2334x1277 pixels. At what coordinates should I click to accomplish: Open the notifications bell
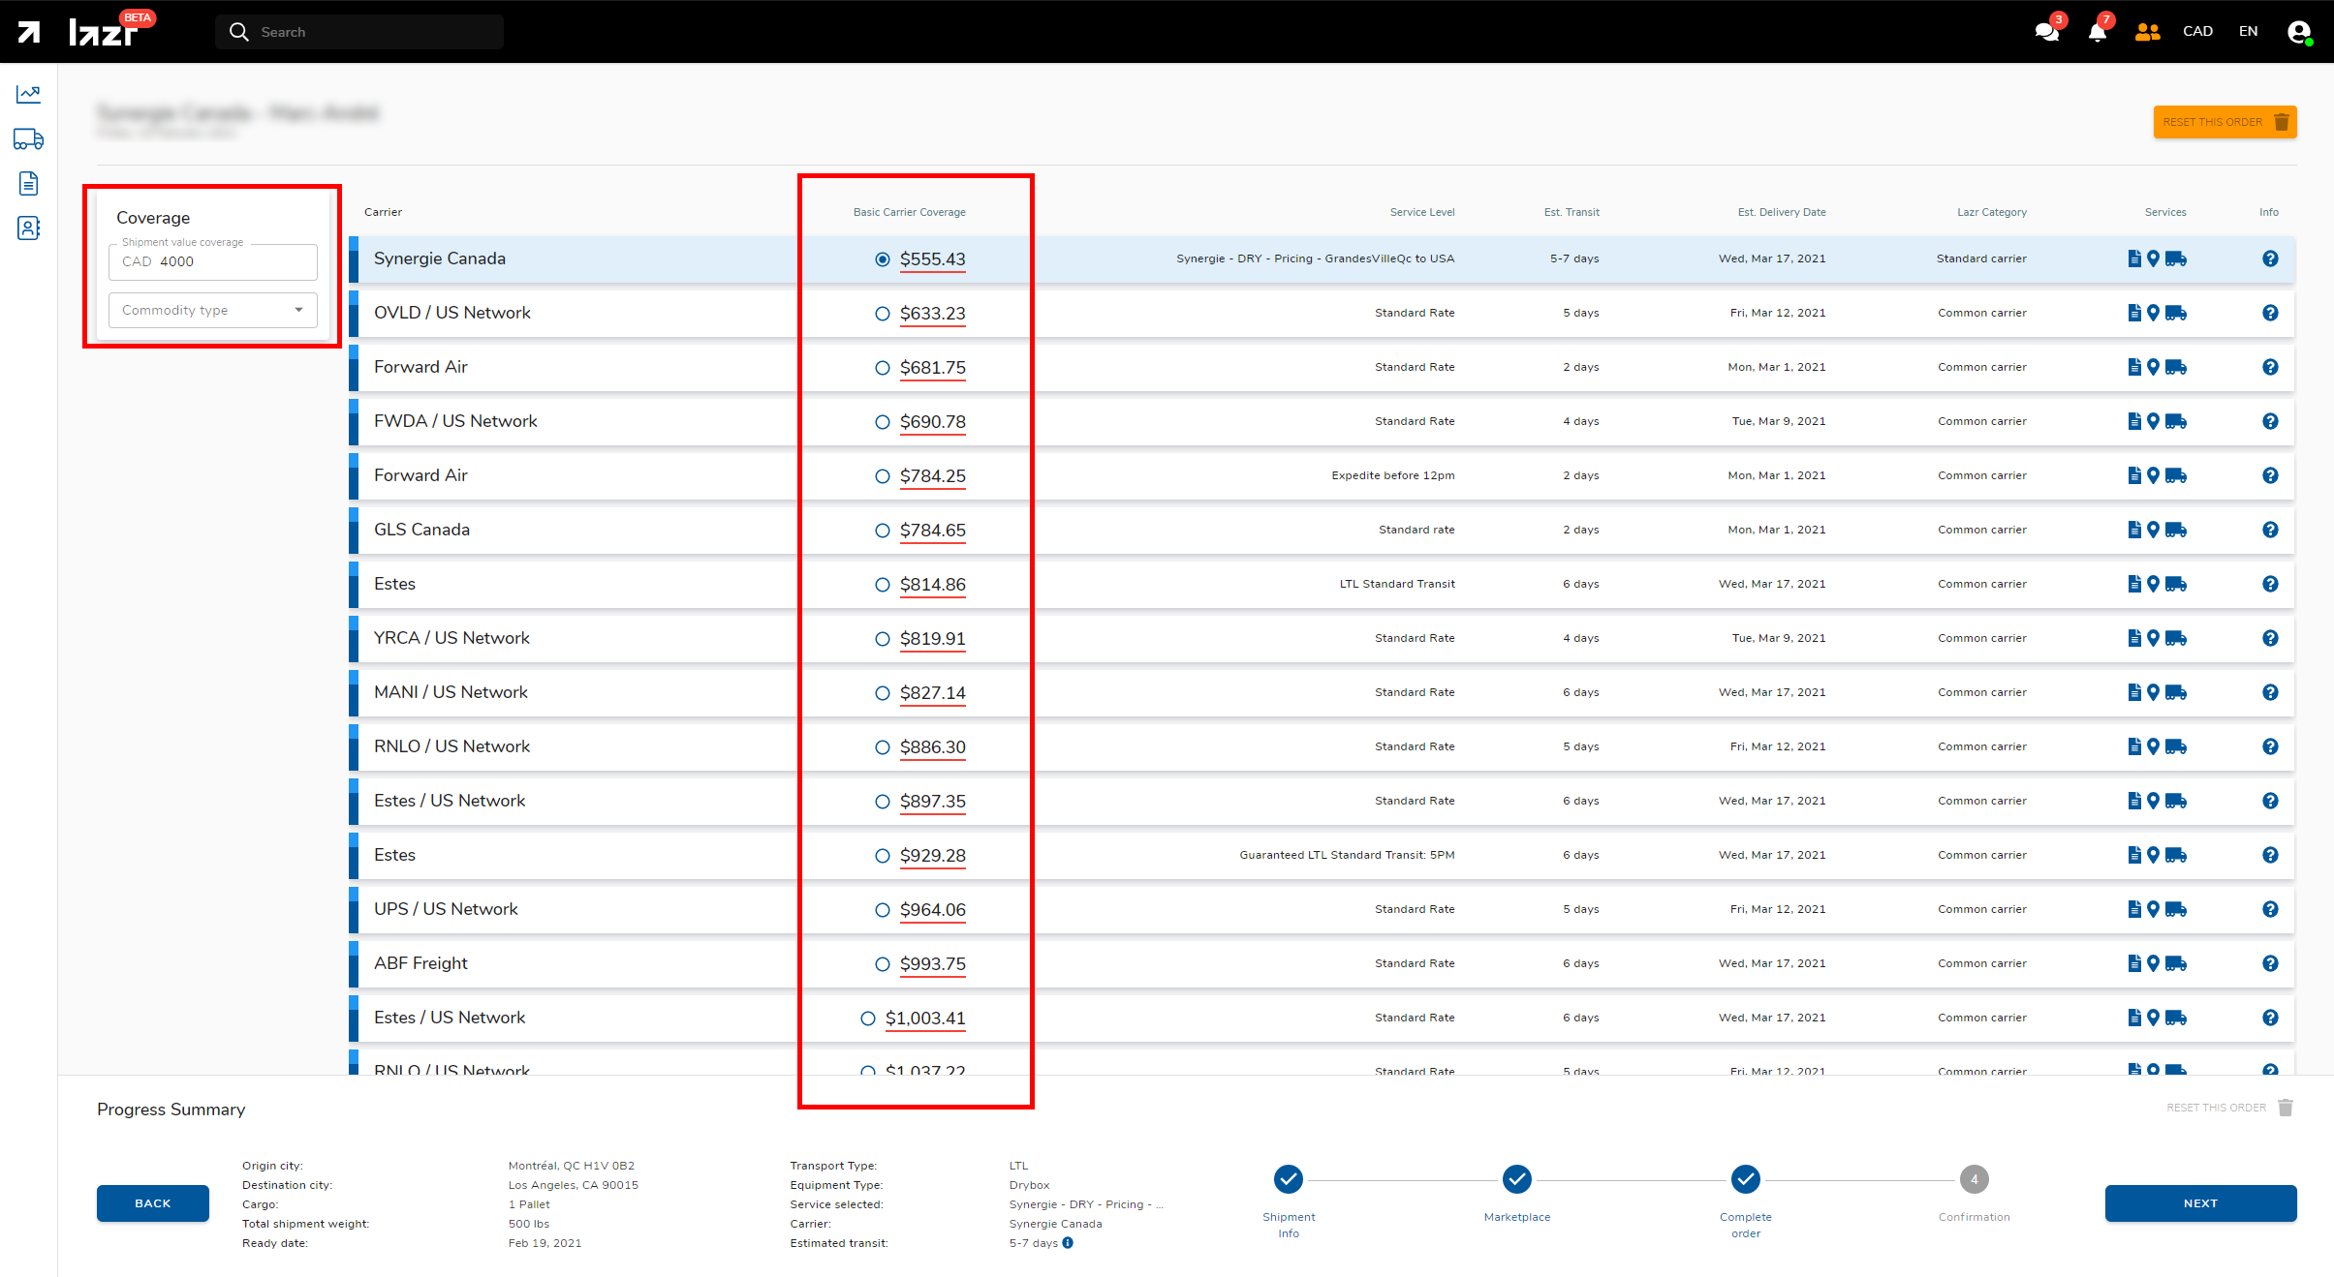[x=2098, y=32]
